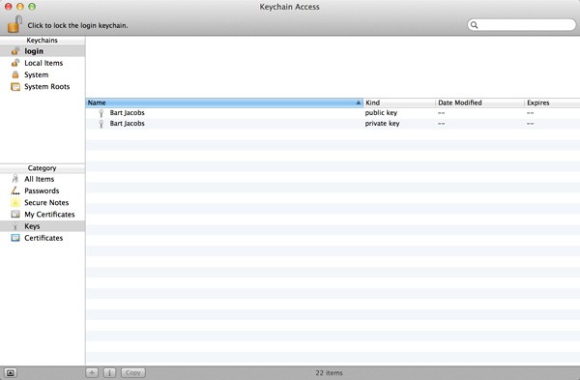Click the padlock icon to lock login keychain
Image resolution: width=580 pixels, height=380 pixels.
coord(14,24)
